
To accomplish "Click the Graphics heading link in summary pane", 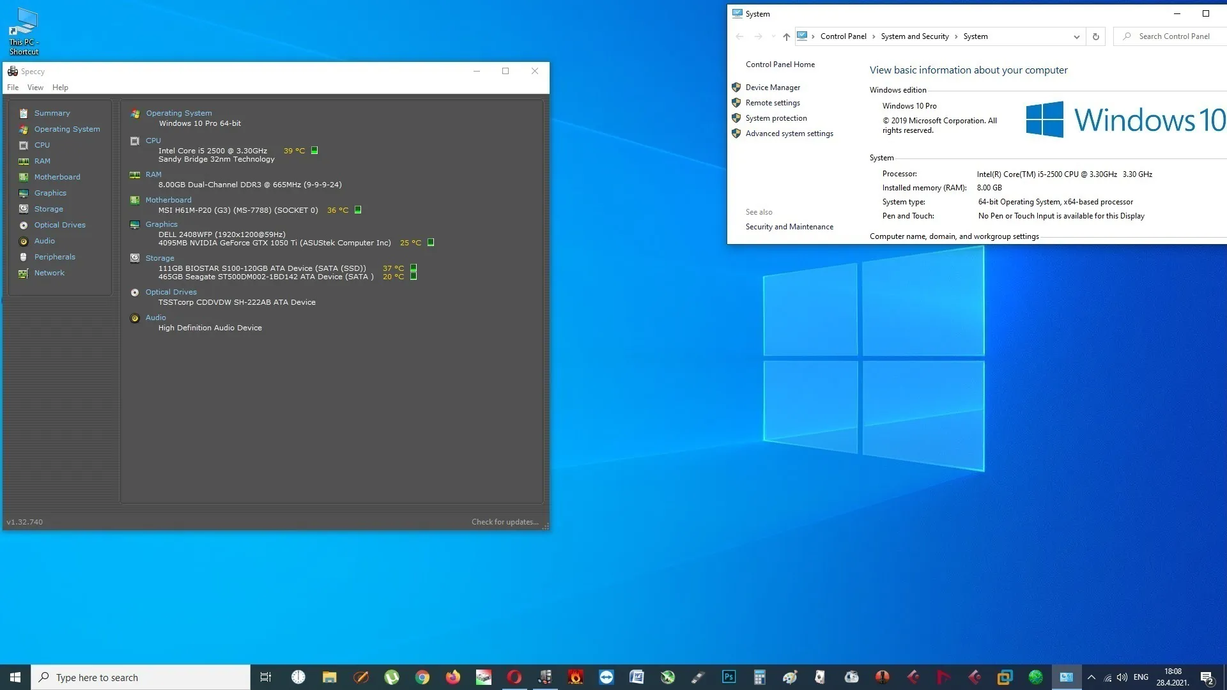I will (x=162, y=224).
